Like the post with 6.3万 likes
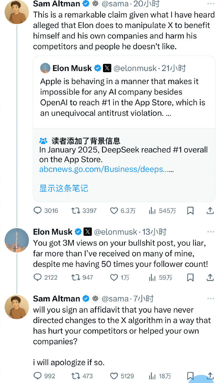220x383 pixels. point(114,211)
